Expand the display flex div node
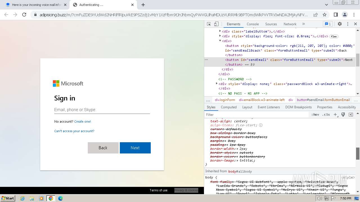 pyautogui.click(x=220, y=36)
